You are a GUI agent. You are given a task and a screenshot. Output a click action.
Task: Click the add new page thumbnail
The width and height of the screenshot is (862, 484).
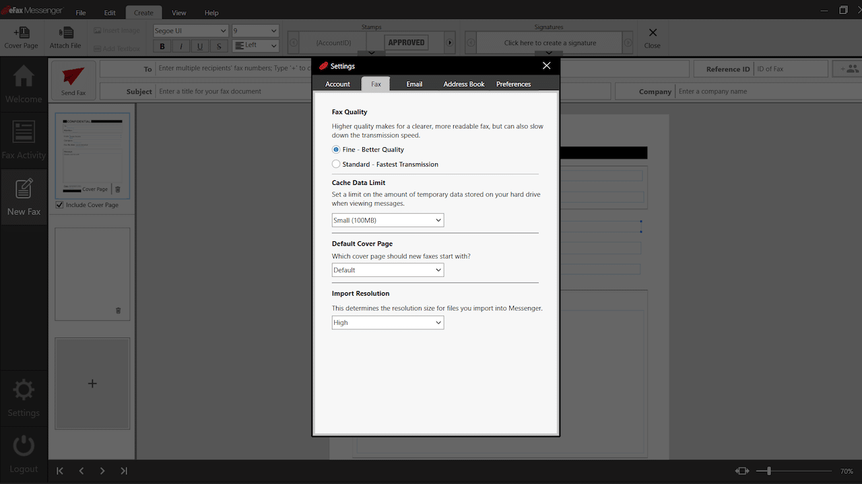point(92,383)
